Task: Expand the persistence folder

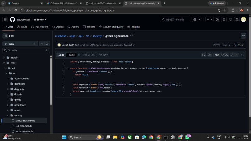Action: [8, 105]
